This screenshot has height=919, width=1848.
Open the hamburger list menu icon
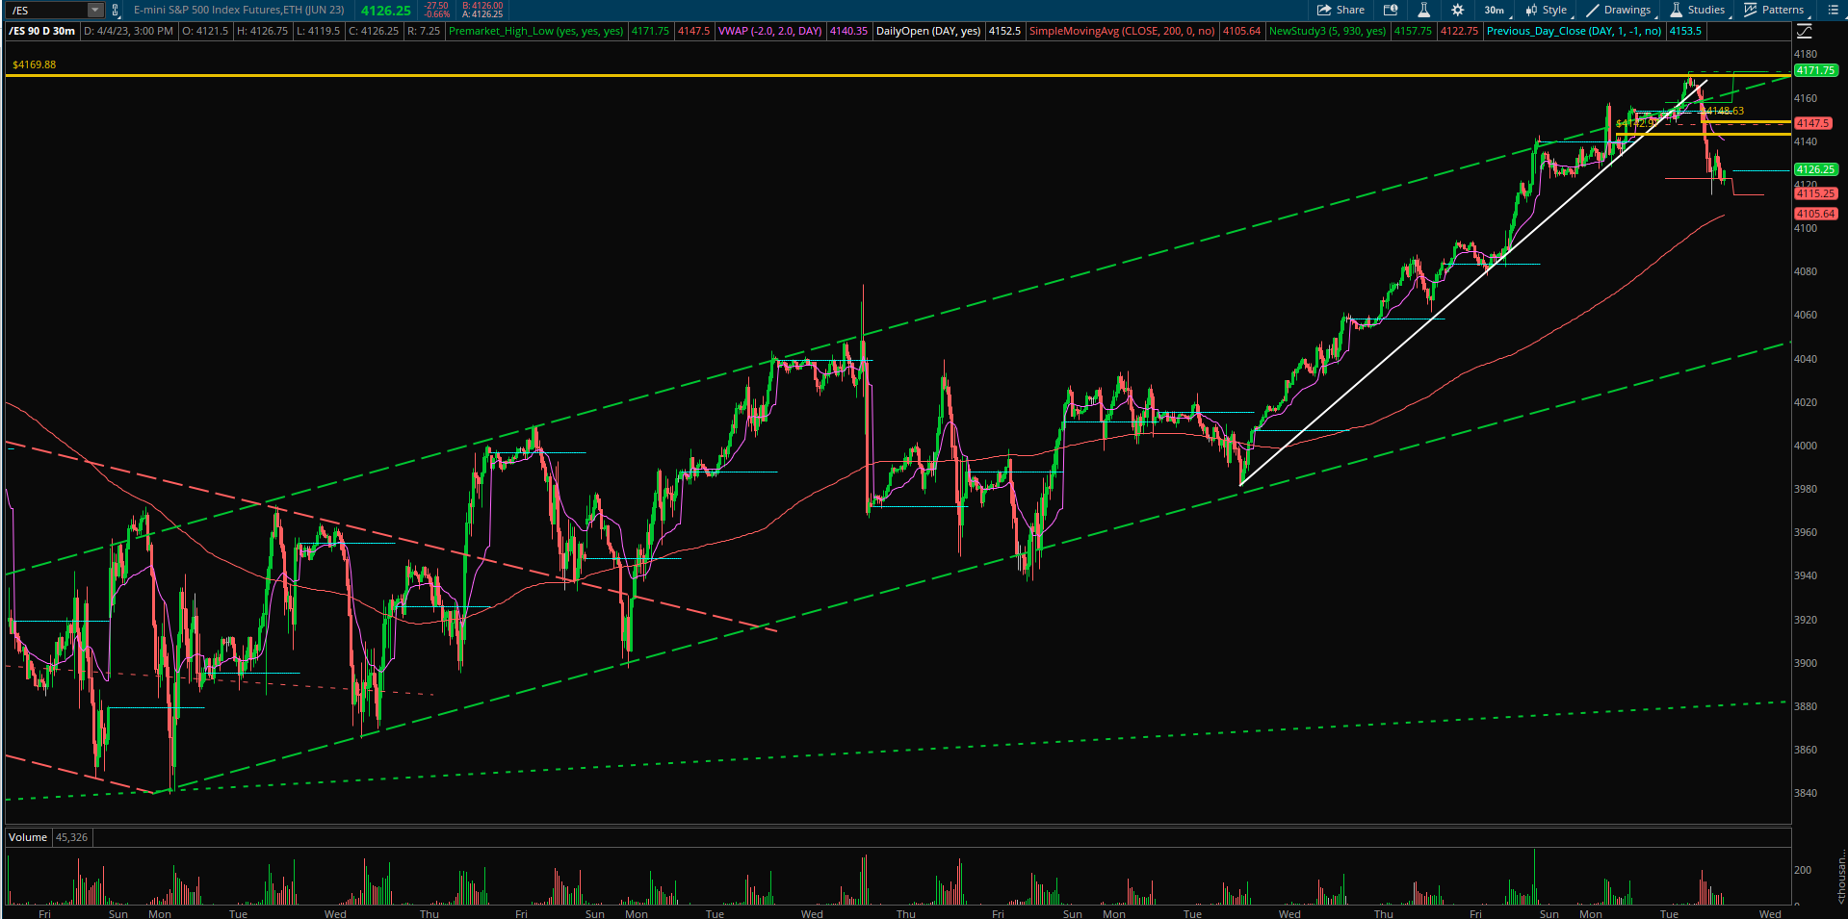pos(1833,10)
